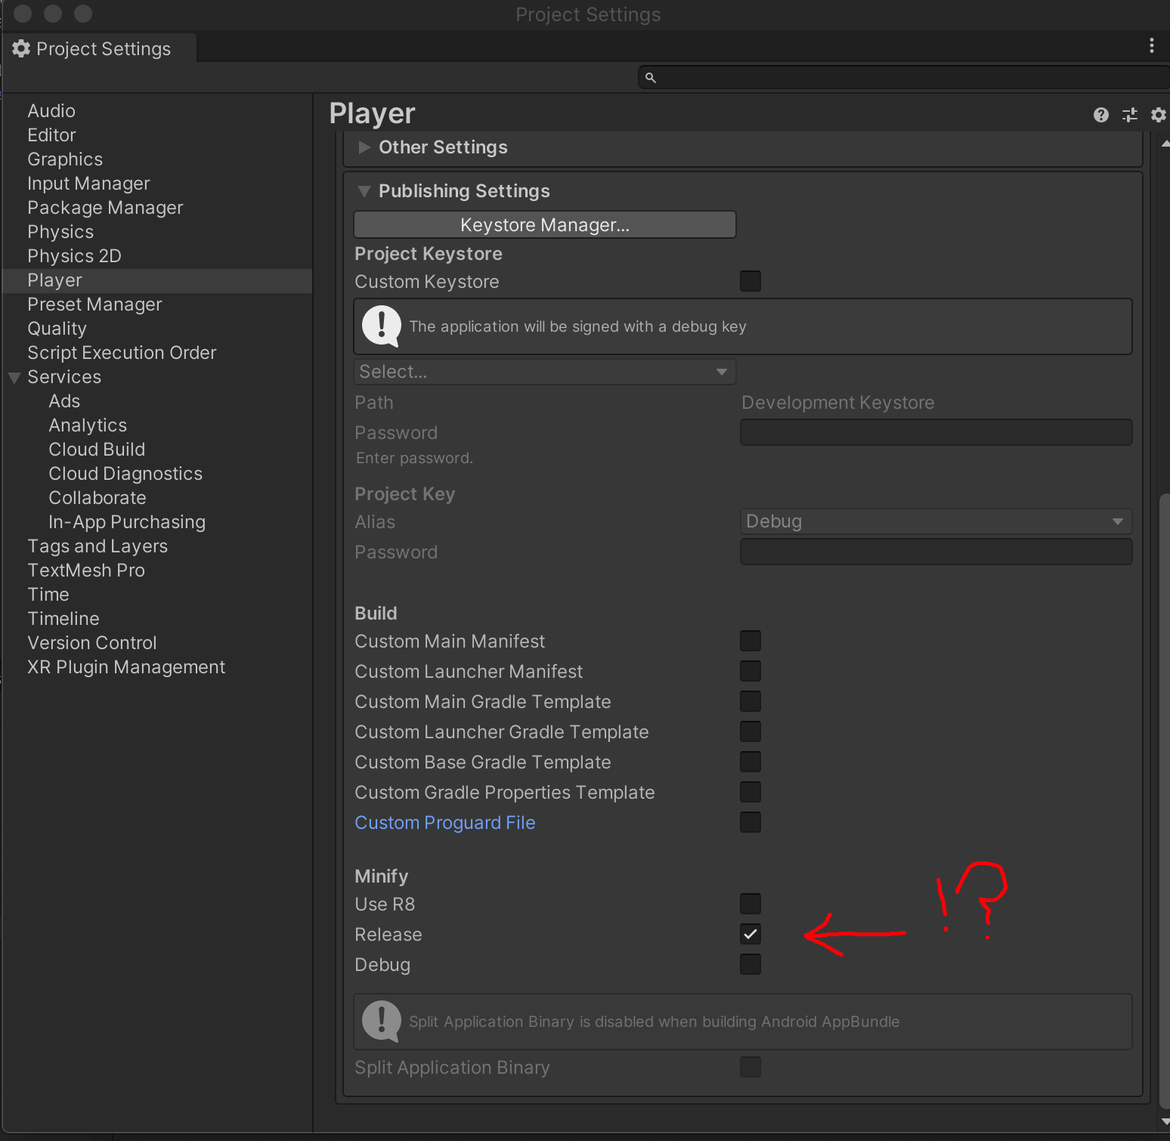Screen dimensions: 1170x1141
Task: Collapse the Services tree item
Action: click(x=14, y=377)
